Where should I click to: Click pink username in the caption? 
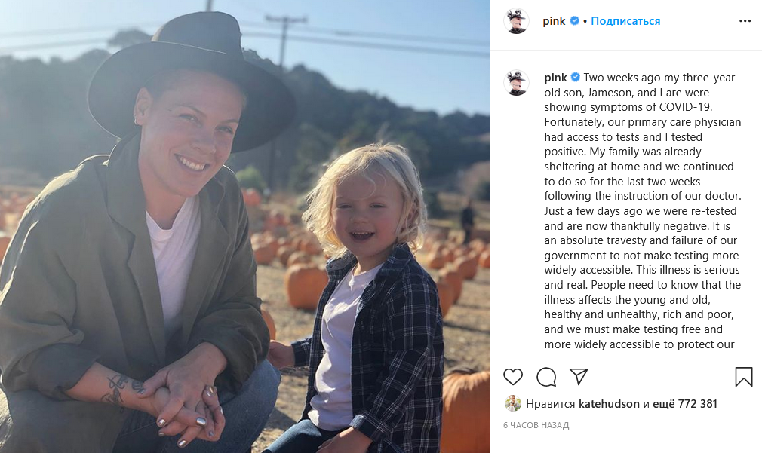coord(555,78)
